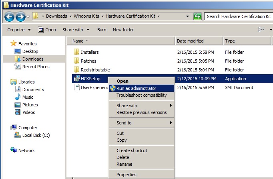273x179 pixels.
Task: Go back with the Back arrow button
Action: (9, 17)
